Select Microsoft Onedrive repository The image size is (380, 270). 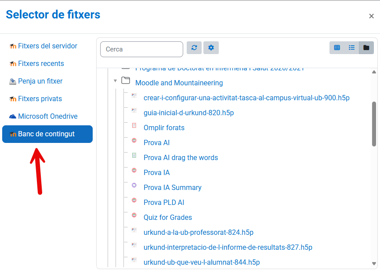click(47, 117)
